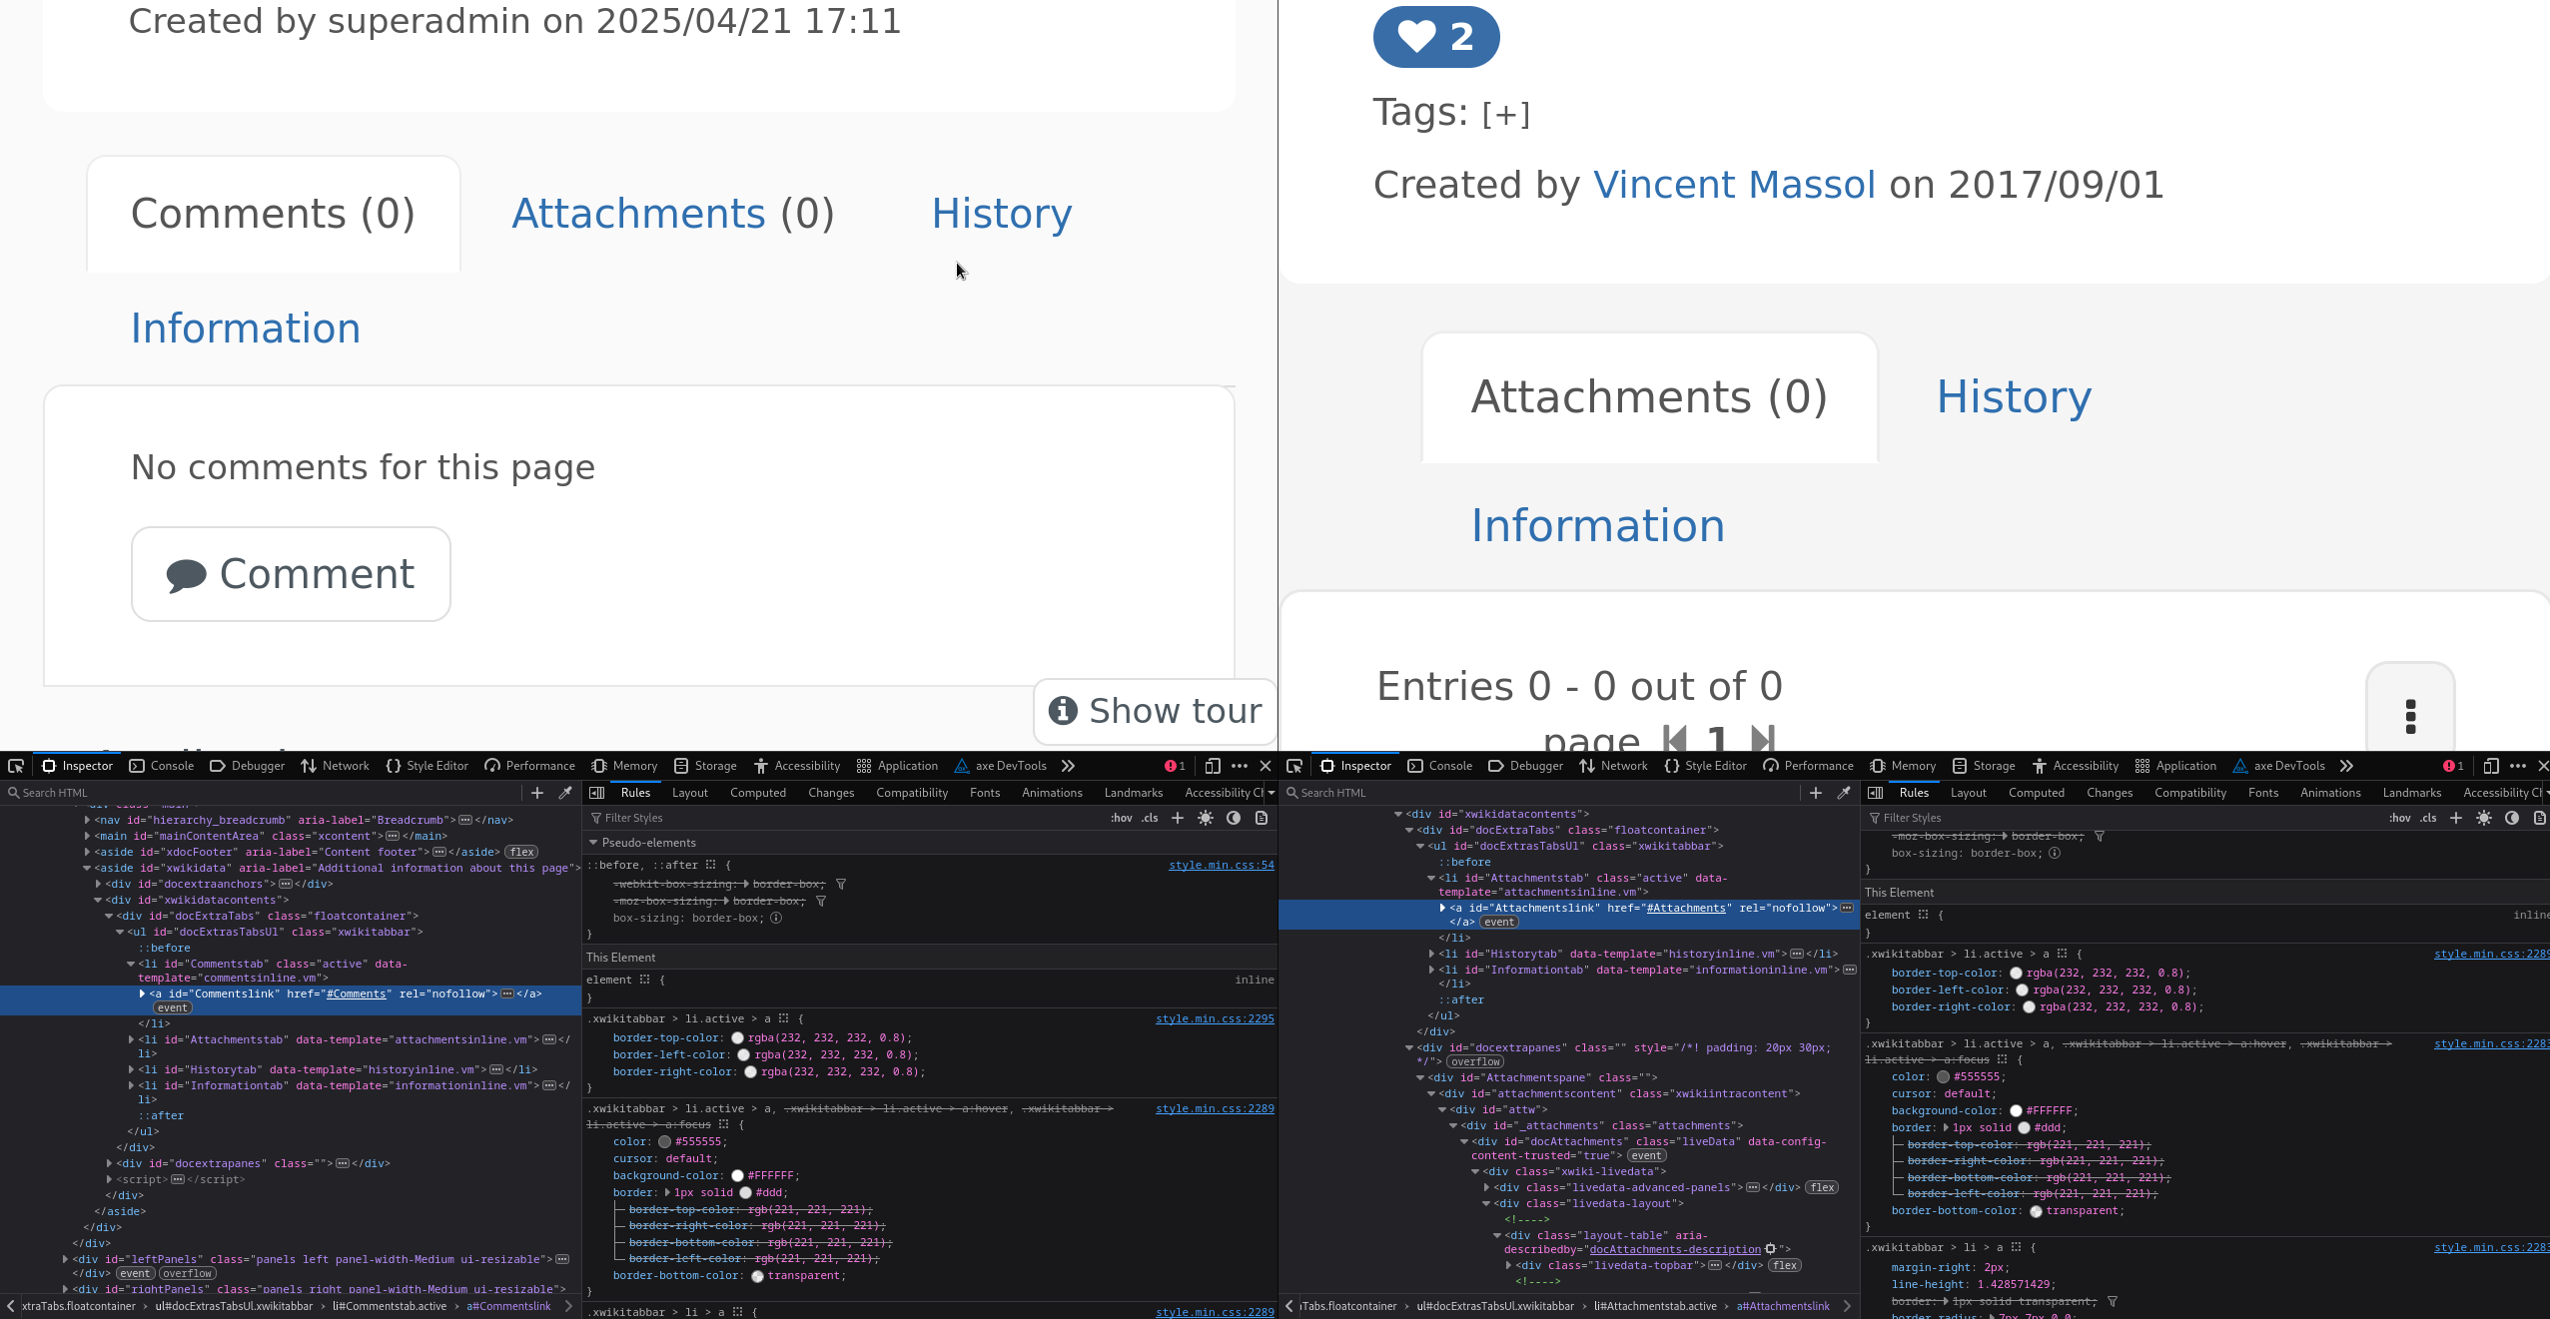Toggle light color scheme simulation in left Rules

[x=1206, y=818]
